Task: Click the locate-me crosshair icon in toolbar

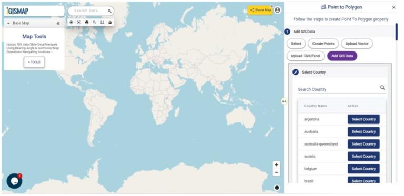Action: point(72,23)
